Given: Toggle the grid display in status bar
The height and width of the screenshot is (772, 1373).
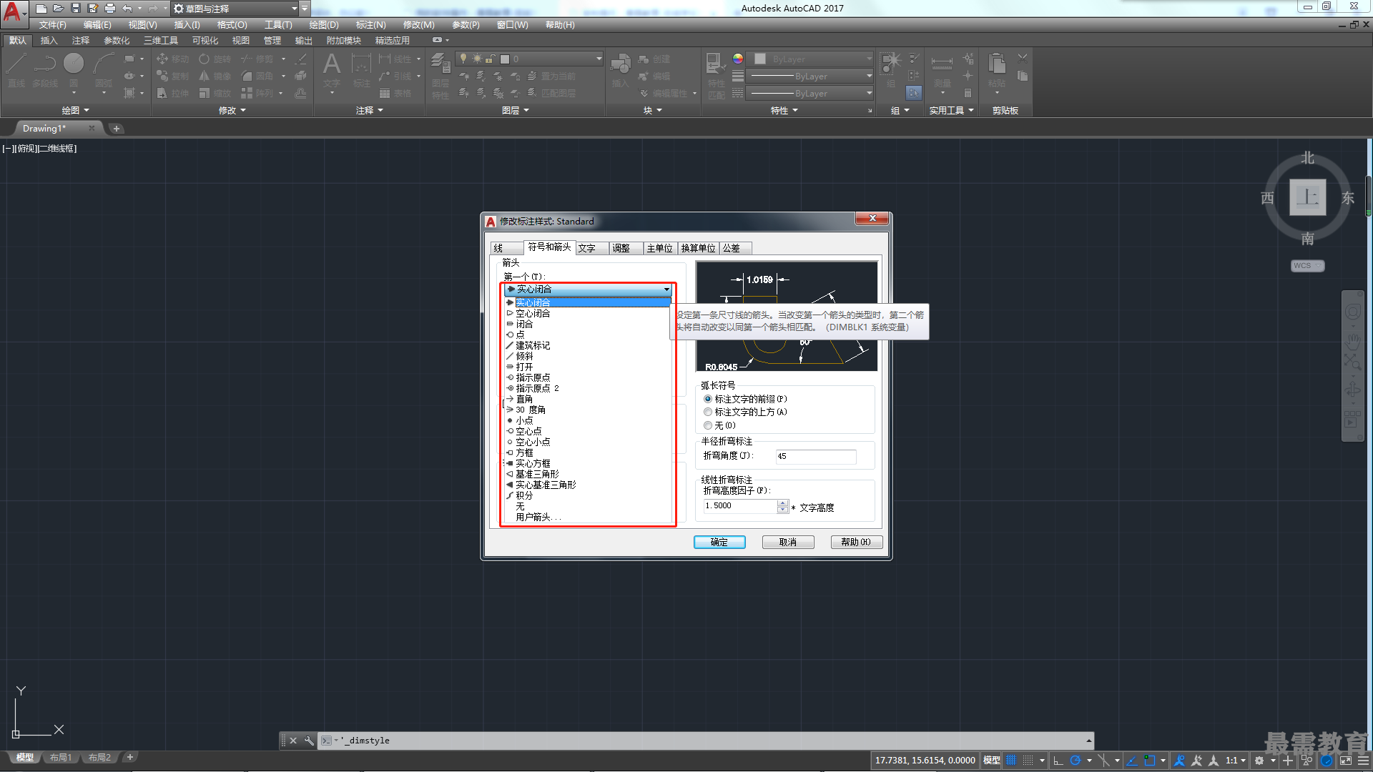Looking at the screenshot, I should tap(1011, 761).
